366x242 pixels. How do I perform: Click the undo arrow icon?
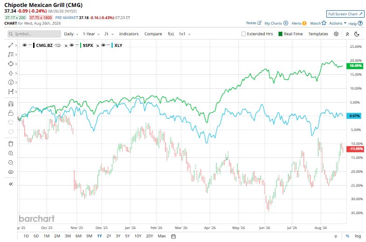pos(11,122)
